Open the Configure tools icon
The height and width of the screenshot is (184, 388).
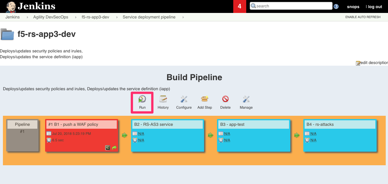(x=184, y=99)
